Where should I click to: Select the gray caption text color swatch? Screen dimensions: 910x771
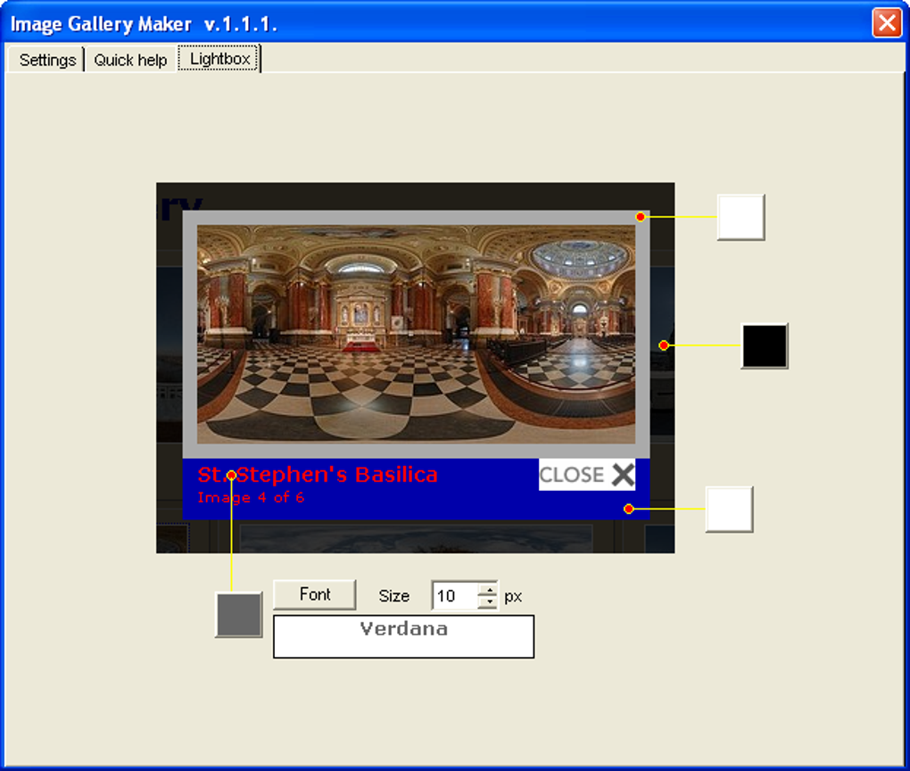click(x=238, y=613)
